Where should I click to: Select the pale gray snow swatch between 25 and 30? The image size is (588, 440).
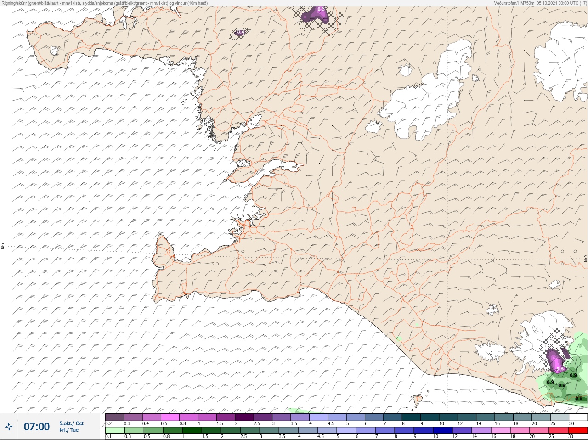[x=560, y=417]
